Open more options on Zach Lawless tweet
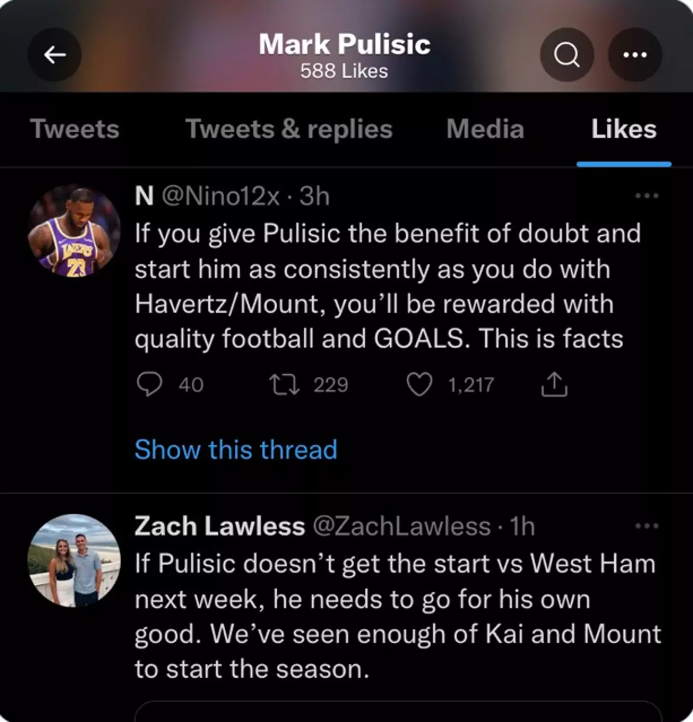The width and height of the screenshot is (693, 722). [x=646, y=526]
